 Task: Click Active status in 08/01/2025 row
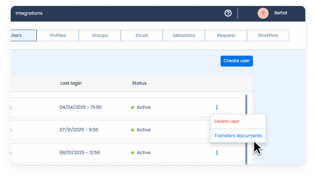[141, 153]
